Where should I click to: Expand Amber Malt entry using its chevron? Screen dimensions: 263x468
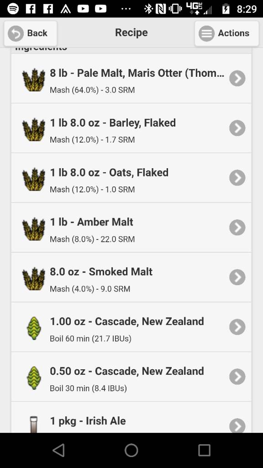tap(237, 228)
